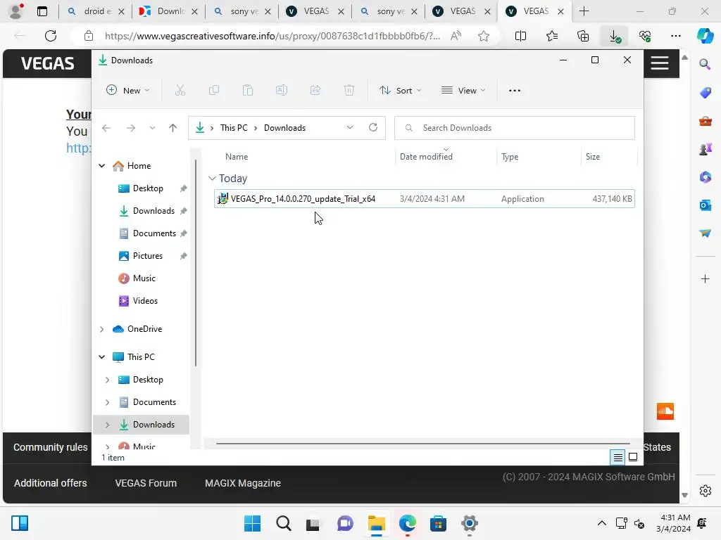The width and height of the screenshot is (721, 540).
Task: Show hidden system tray icons
Action: pos(601,523)
